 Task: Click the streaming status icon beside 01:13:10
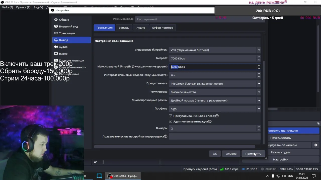coord(243,169)
